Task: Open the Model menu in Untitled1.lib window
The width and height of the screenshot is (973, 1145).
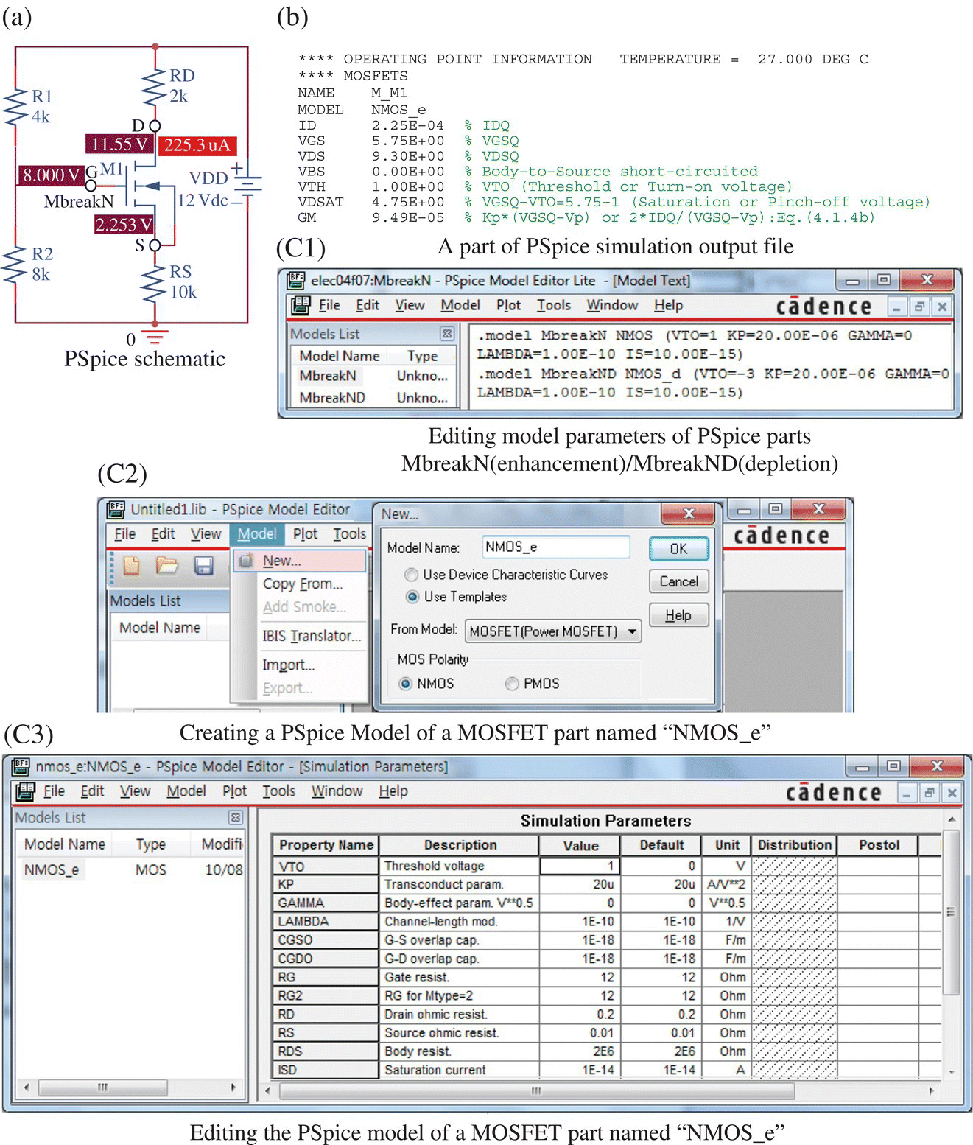Action: (x=257, y=534)
